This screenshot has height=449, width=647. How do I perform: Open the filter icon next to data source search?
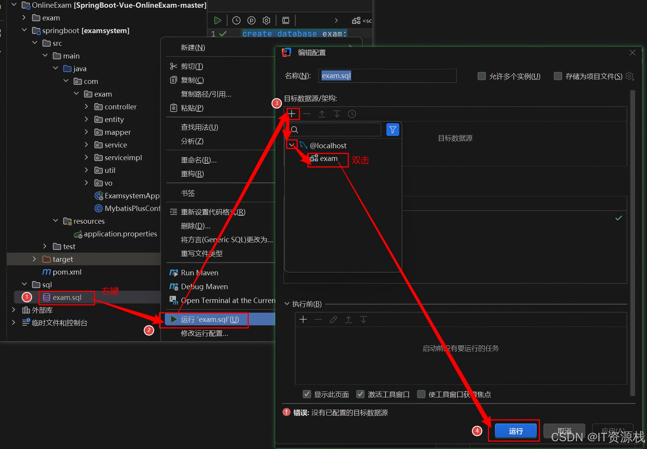click(392, 129)
